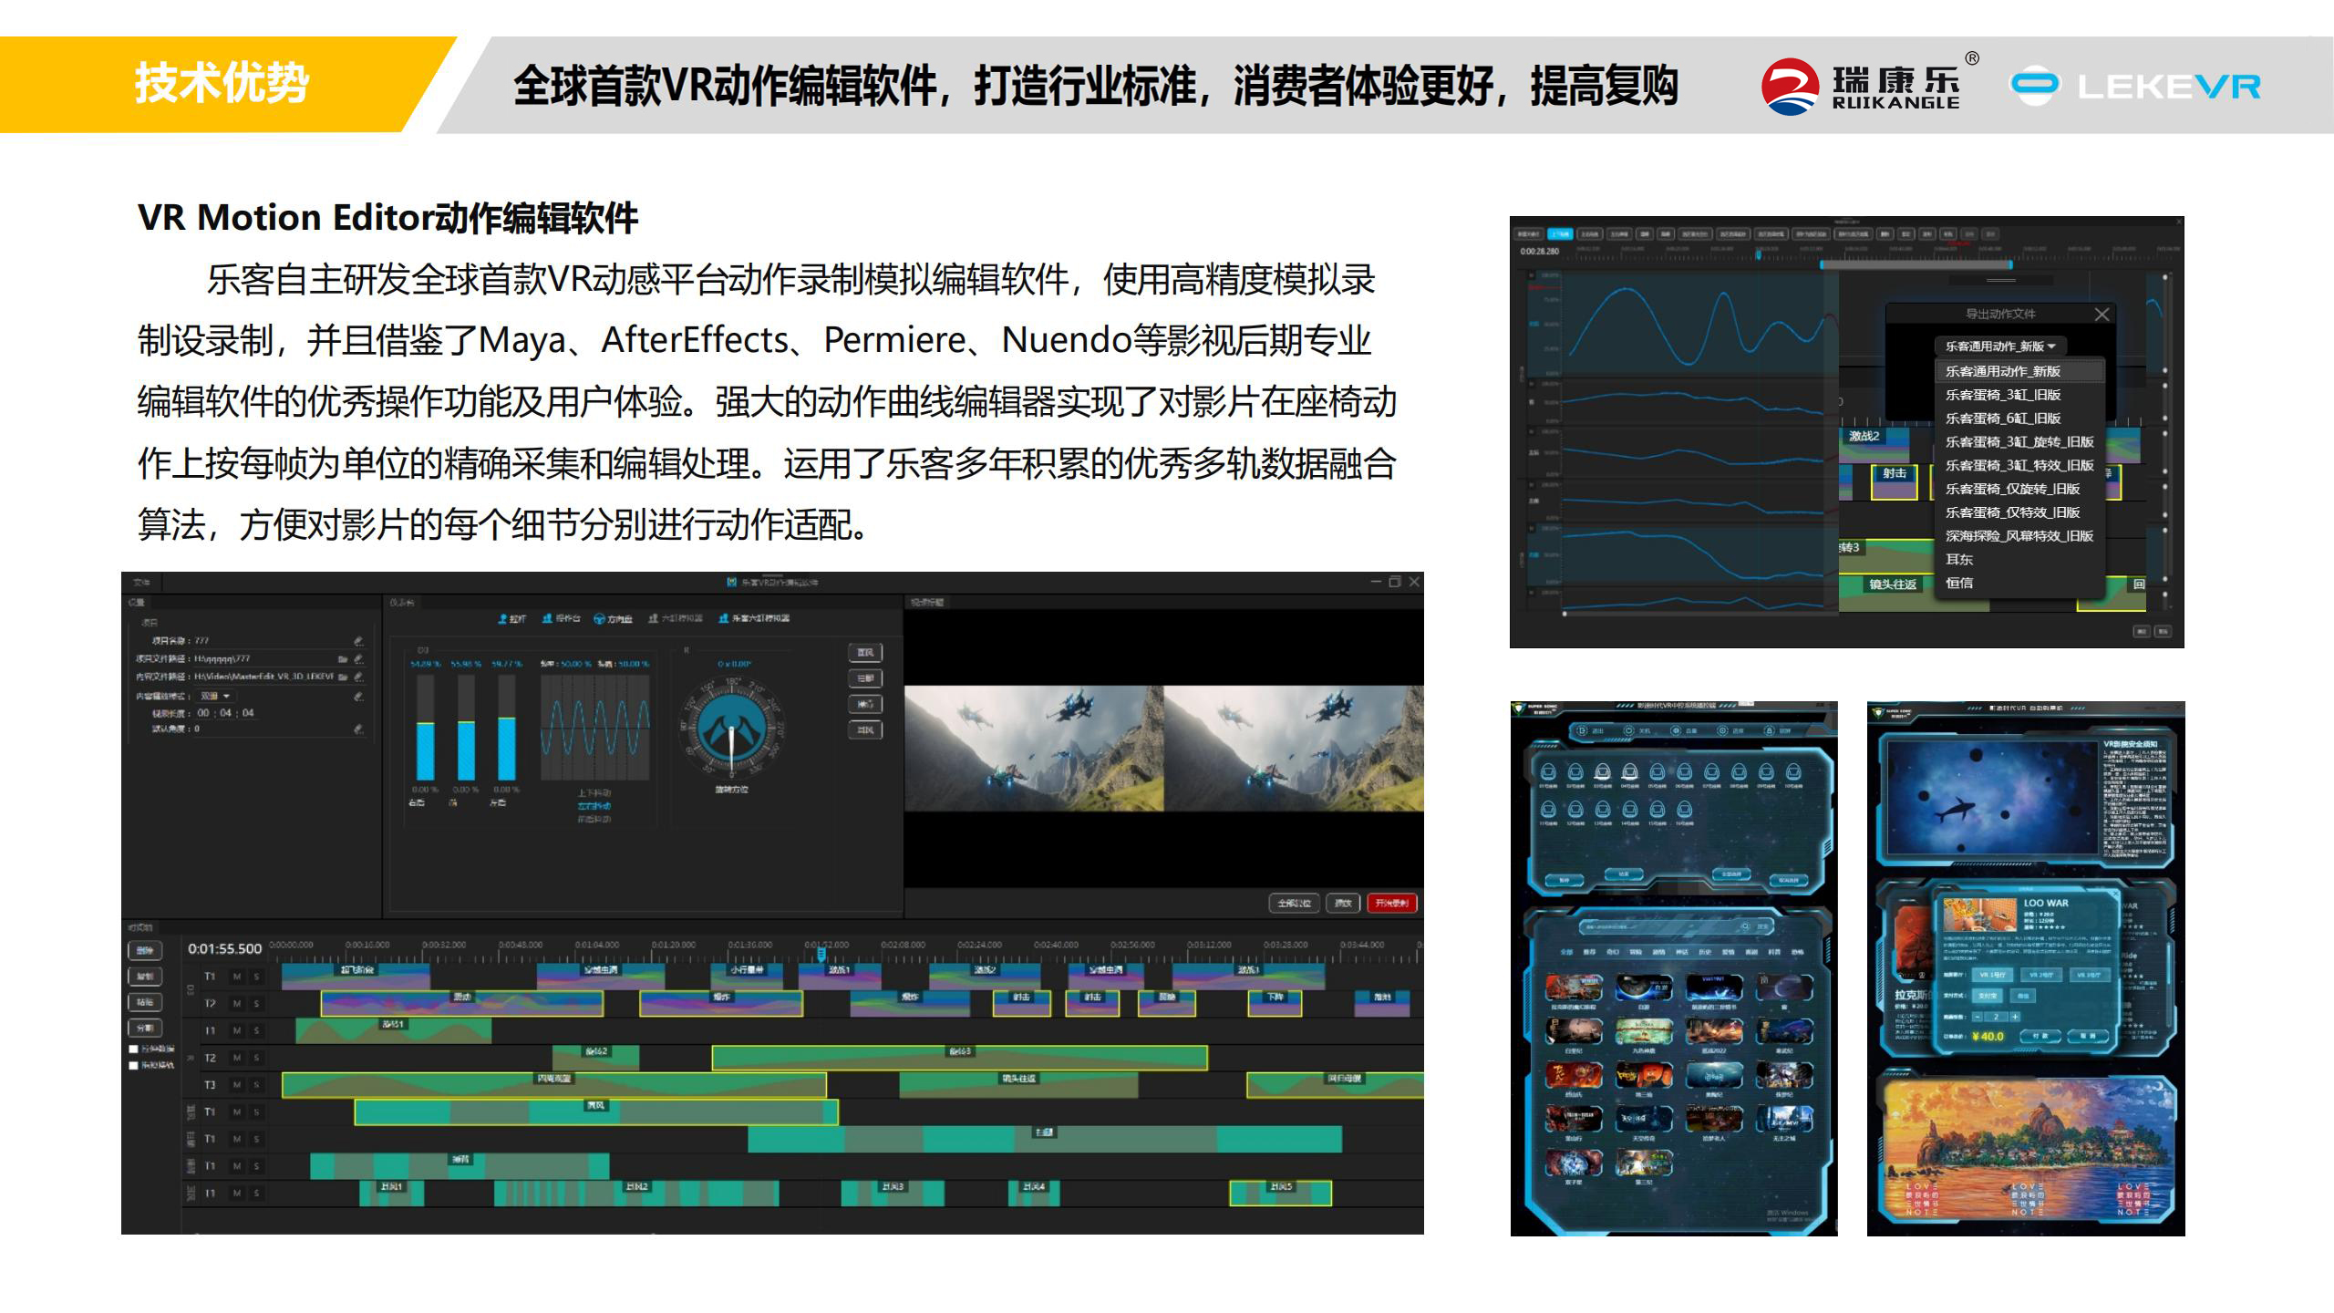Choose 乐客蛋椅_3缸_旋转_旧版 option
This screenshot has width=2334, height=1313.
point(2019,442)
